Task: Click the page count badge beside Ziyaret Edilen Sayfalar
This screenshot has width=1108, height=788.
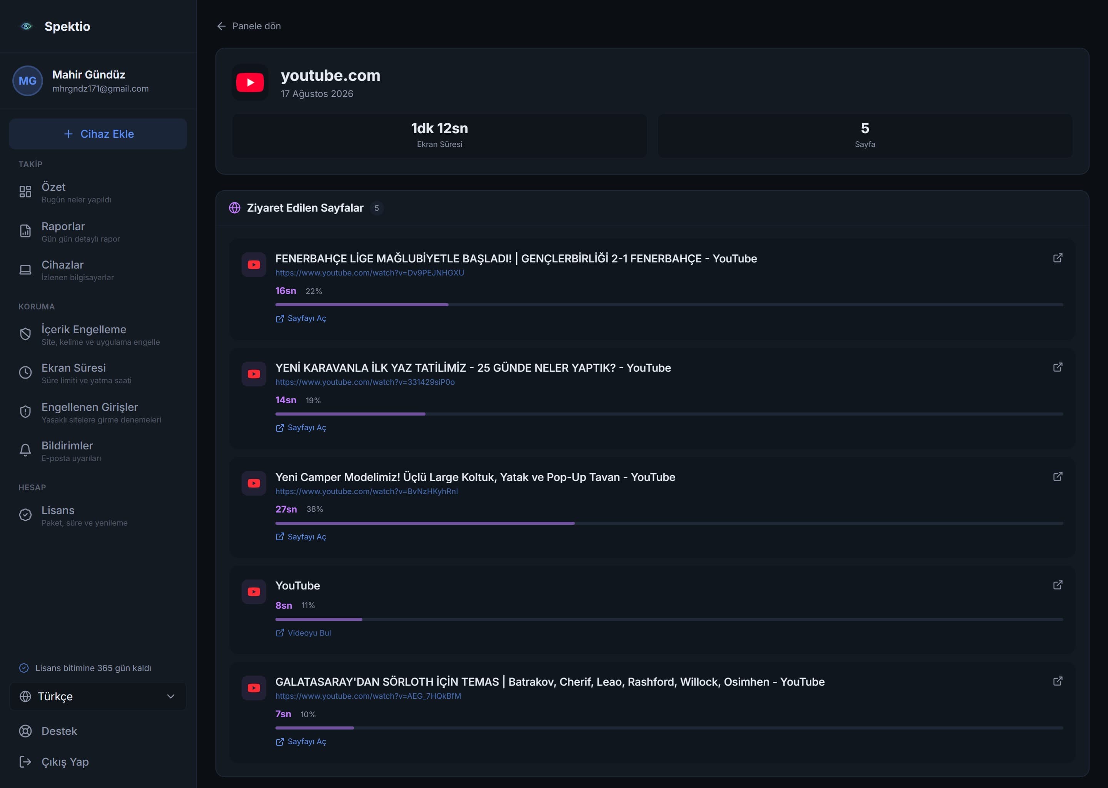Action: pos(376,208)
